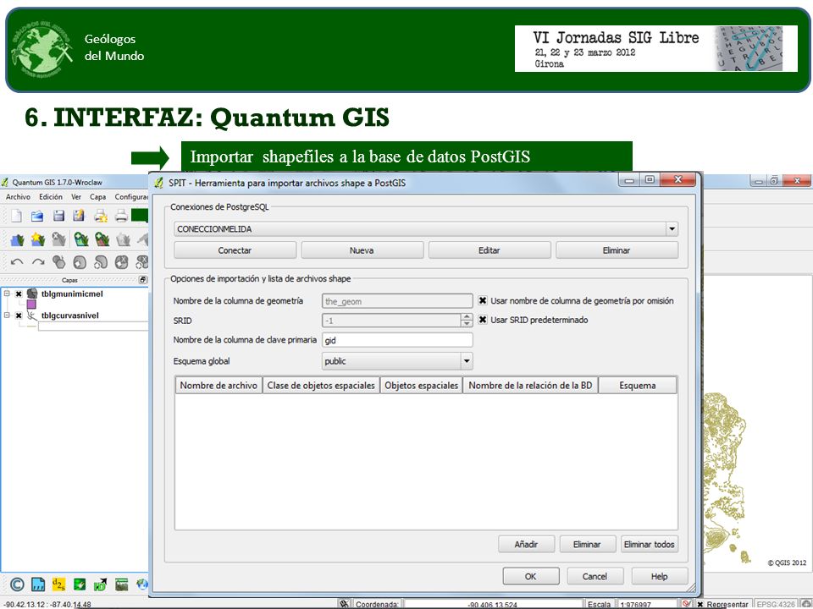The width and height of the screenshot is (813, 609).
Task: Click the Conectar button
Action: (235, 250)
